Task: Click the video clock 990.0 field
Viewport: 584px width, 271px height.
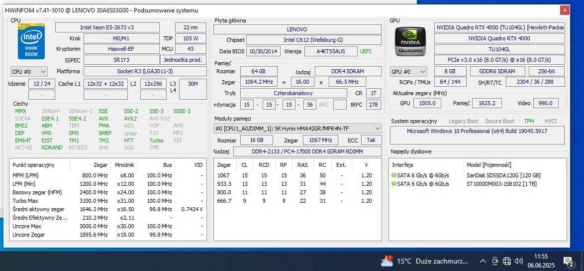Action: pos(546,103)
